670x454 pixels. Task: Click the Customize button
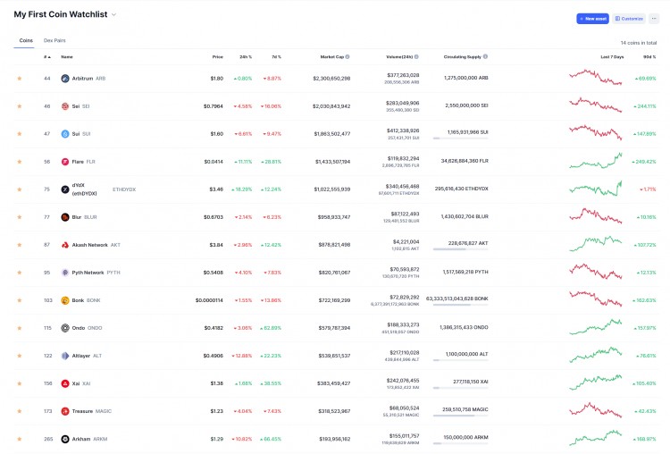(x=629, y=19)
